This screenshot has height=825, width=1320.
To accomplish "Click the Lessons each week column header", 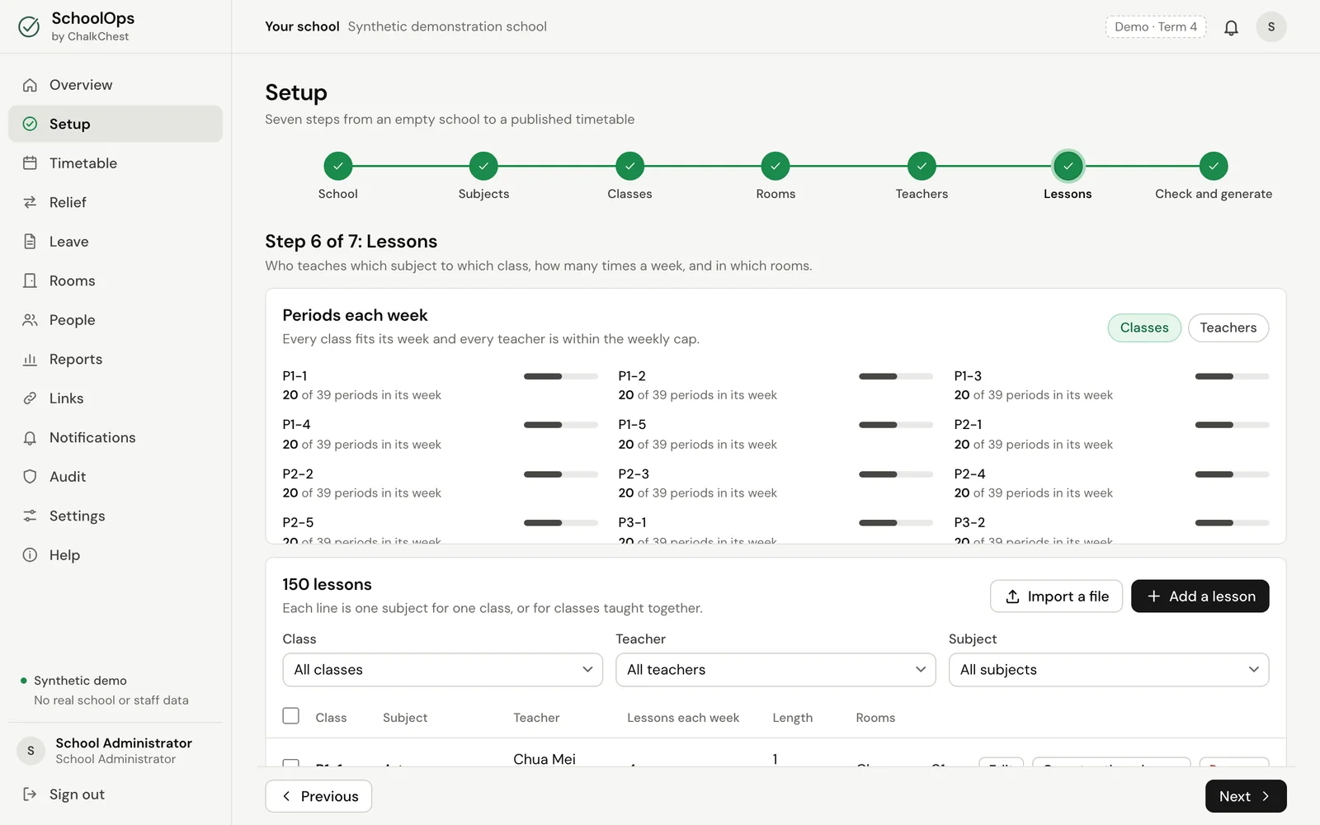I will 683,718.
